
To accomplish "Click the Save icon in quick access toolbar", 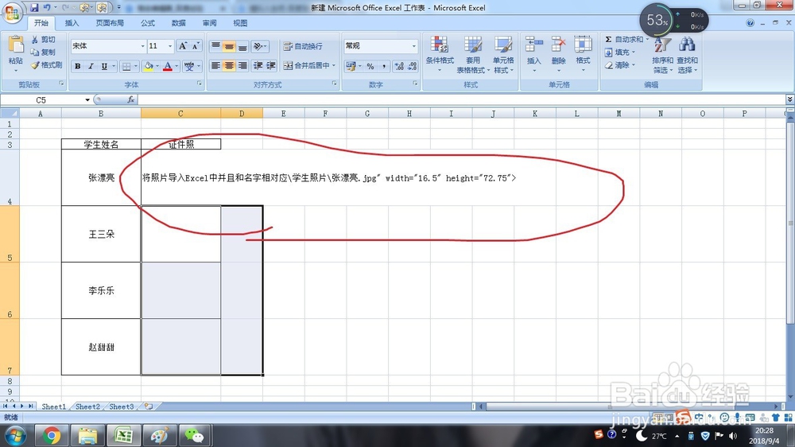I will coord(34,8).
